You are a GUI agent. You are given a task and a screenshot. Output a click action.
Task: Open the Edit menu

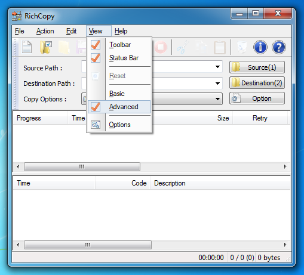[x=71, y=31]
